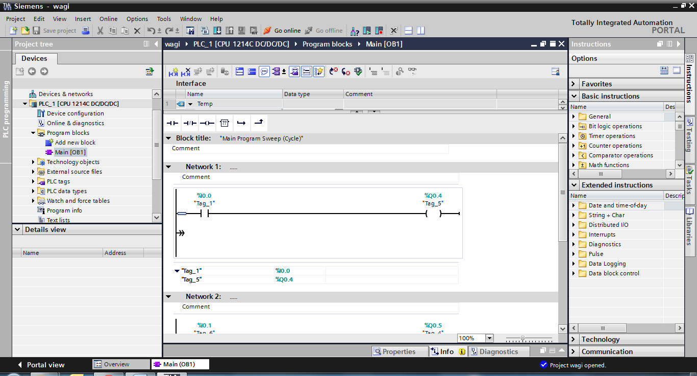
Task: Toggle absolute/symbolic operands display
Action: (277, 72)
